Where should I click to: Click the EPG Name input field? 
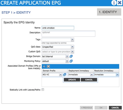coord(58,28)
